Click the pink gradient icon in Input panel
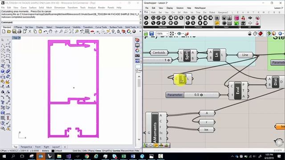 coord(236,18)
